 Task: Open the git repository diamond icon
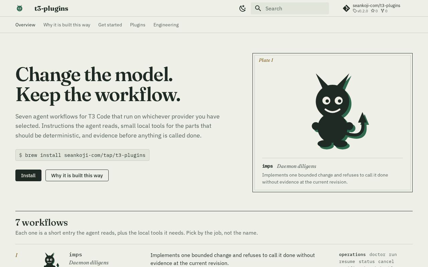pyautogui.click(x=346, y=8)
